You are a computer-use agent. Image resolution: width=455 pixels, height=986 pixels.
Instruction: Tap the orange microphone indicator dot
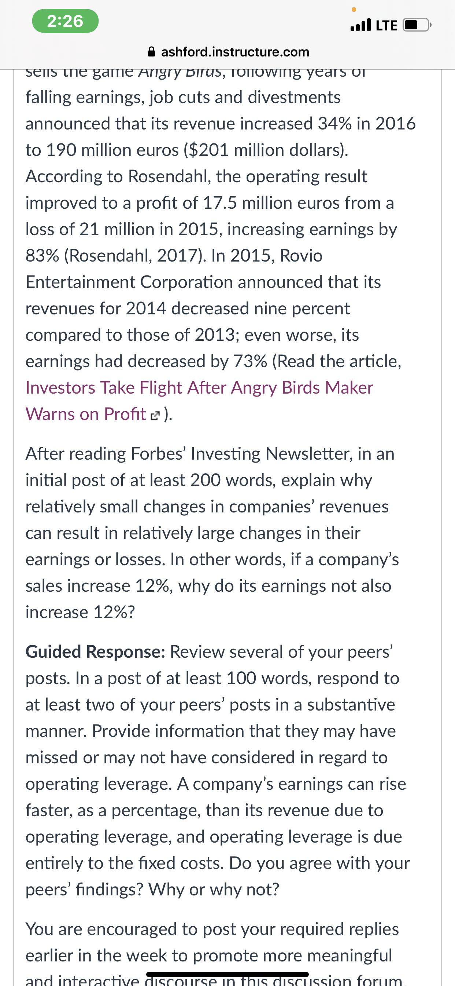(x=354, y=9)
